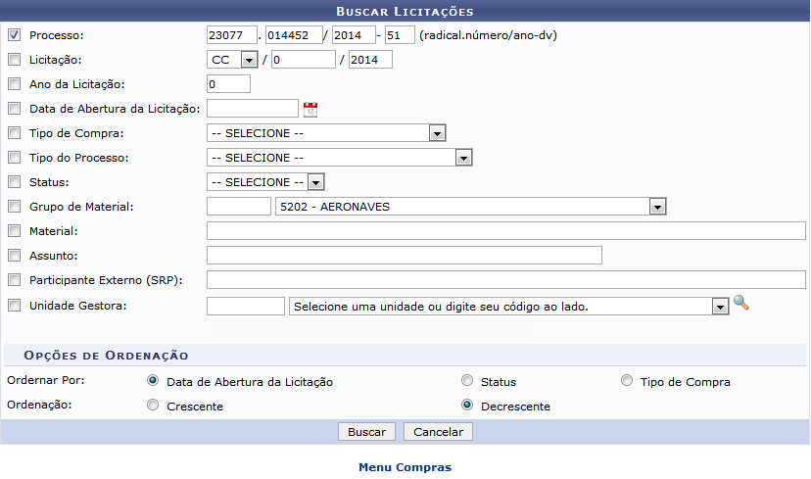
Task: Select the Crescente ordering radio button
Action: [x=152, y=406]
